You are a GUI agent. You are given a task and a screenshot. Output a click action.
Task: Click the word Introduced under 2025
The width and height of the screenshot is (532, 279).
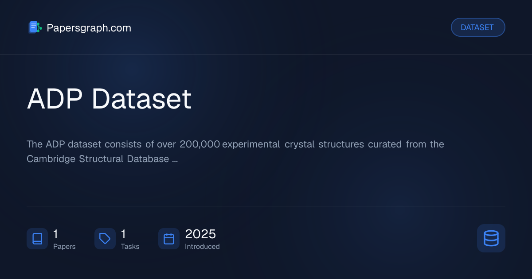(x=202, y=247)
